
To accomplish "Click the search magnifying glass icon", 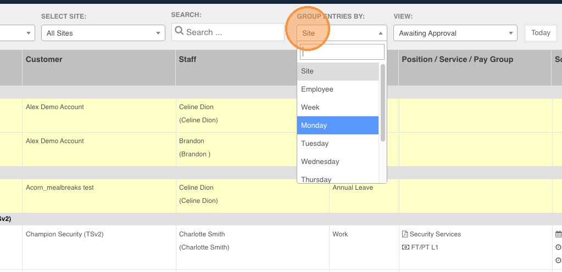I will [179, 32].
